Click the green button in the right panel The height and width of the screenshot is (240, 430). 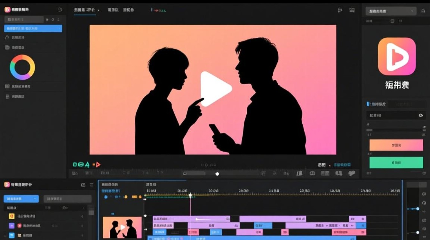pos(396,163)
